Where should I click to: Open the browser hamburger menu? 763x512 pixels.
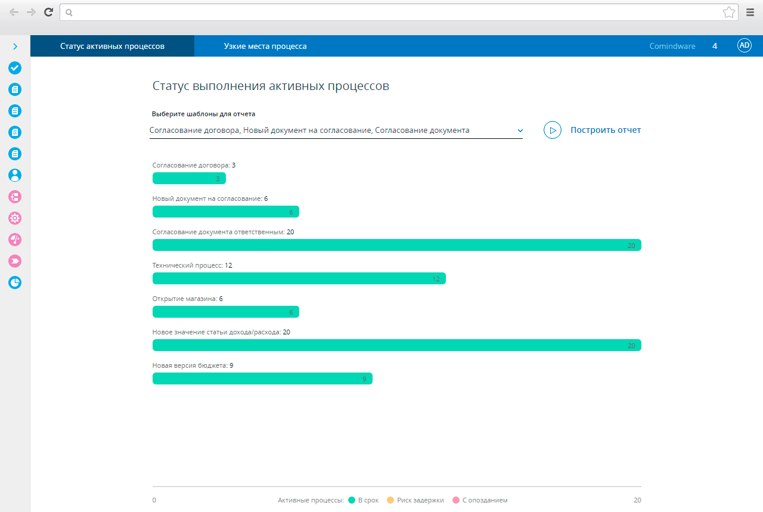(750, 12)
